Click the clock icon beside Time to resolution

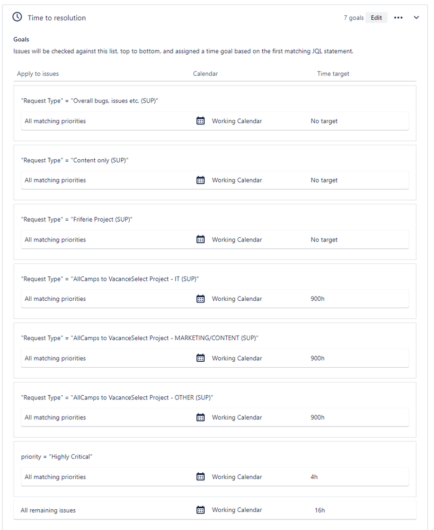[16, 17]
